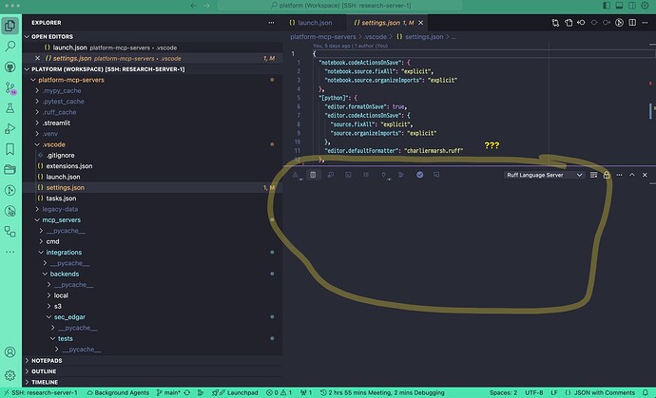This screenshot has height=398, width=656.
Task: Split the editor to the right
Action: pyautogui.click(x=632, y=23)
